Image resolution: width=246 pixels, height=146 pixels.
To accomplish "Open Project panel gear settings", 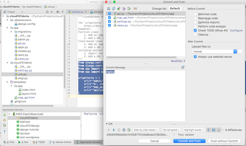I will [58, 12].
